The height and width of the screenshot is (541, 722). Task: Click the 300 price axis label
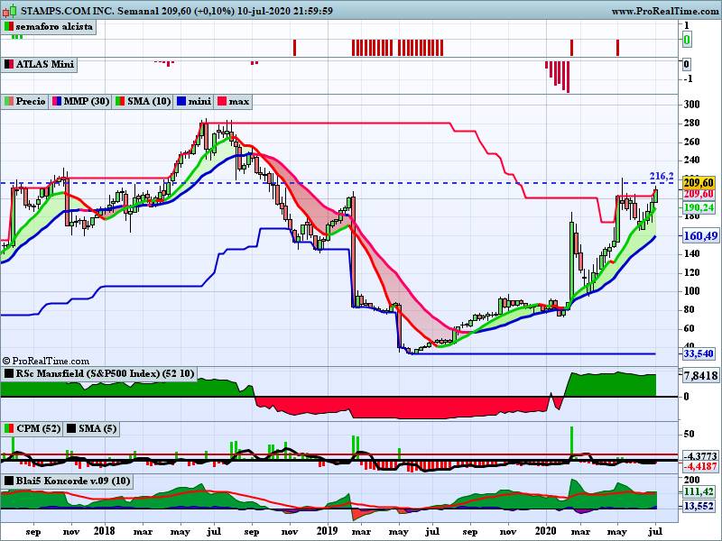pos(691,105)
